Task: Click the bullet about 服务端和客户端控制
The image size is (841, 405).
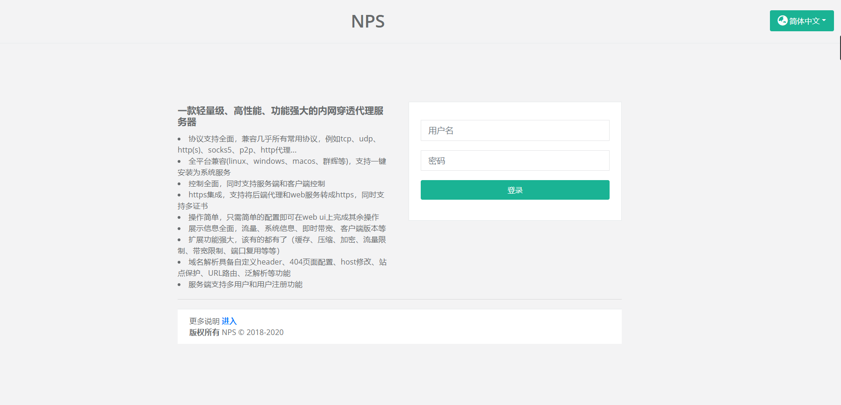Action: 257,183
